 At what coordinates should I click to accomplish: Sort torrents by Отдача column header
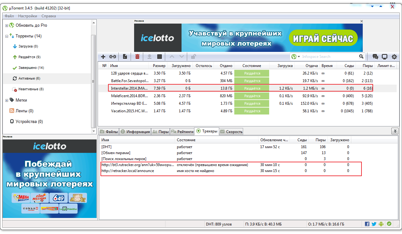[x=307, y=66]
